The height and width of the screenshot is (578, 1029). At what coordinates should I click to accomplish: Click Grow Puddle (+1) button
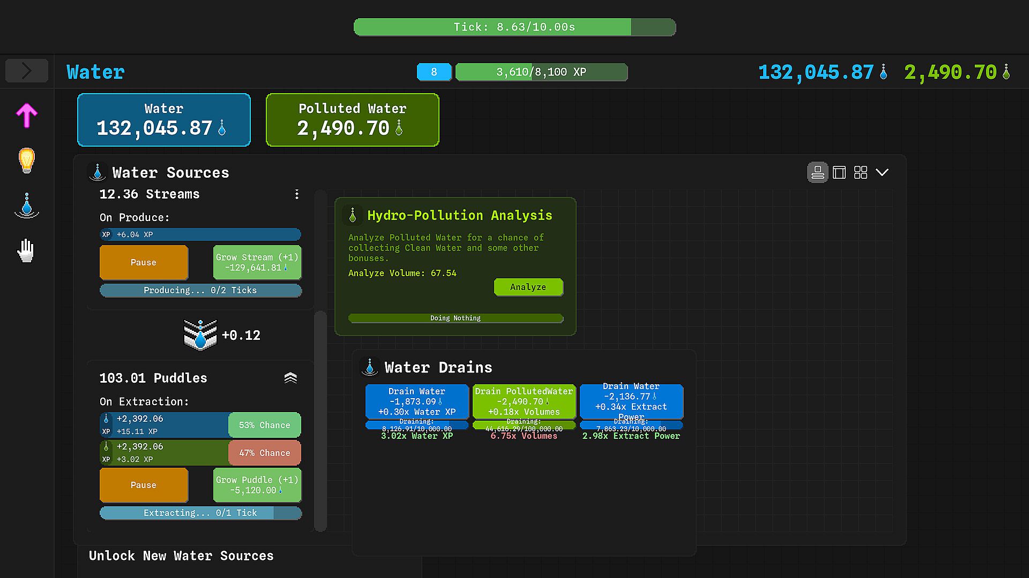(257, 485)
